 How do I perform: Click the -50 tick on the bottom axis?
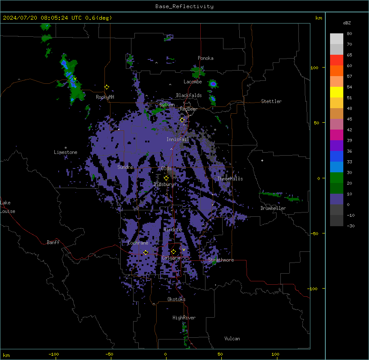tap(109, 354)
